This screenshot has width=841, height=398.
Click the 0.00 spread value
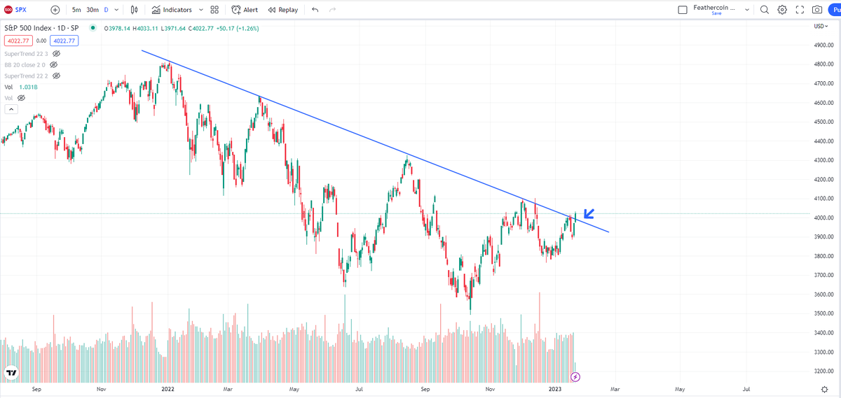click(41, 41)
